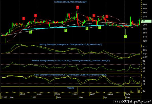Image resolution: width=152 pixels, height=104 pixels.
Task: Select the Slow Stochastics Oscillator indicator title
Action: click(71, 75)
